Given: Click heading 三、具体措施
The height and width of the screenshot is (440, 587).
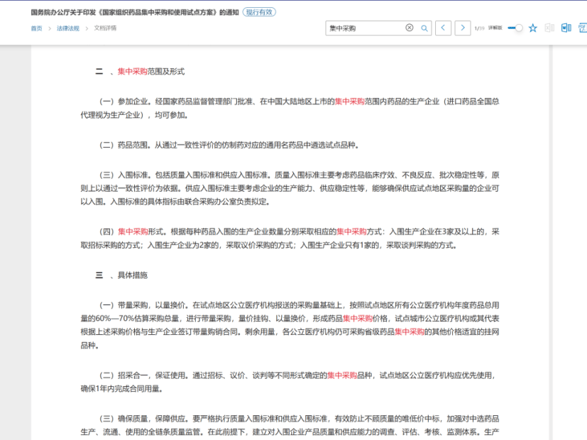Looking at the screenshot, I should click(121, 275).
